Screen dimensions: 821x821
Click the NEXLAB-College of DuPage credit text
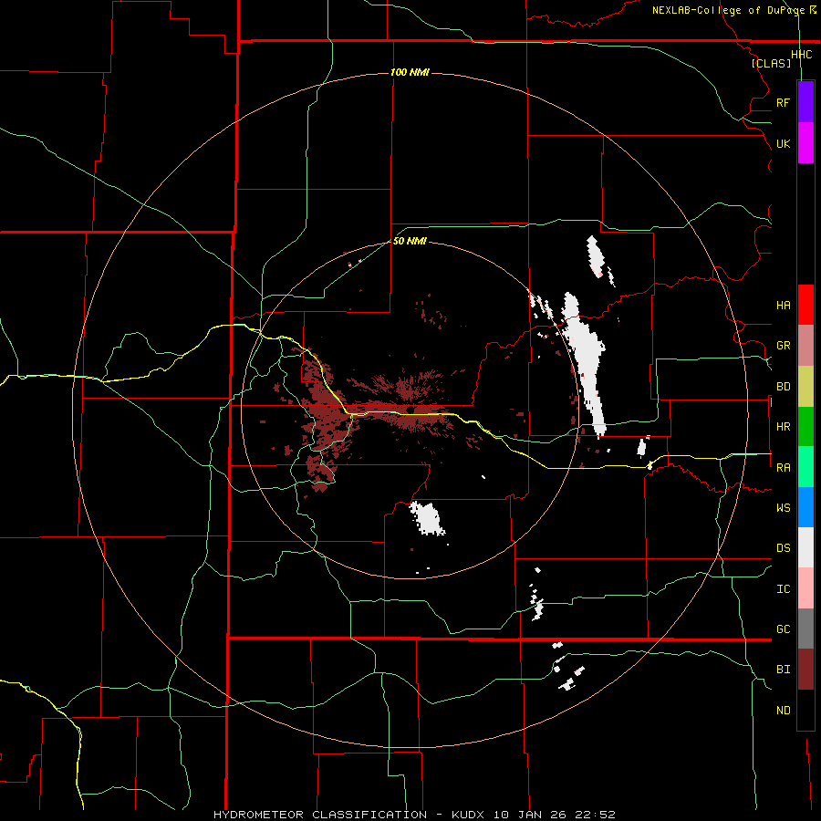728,10
